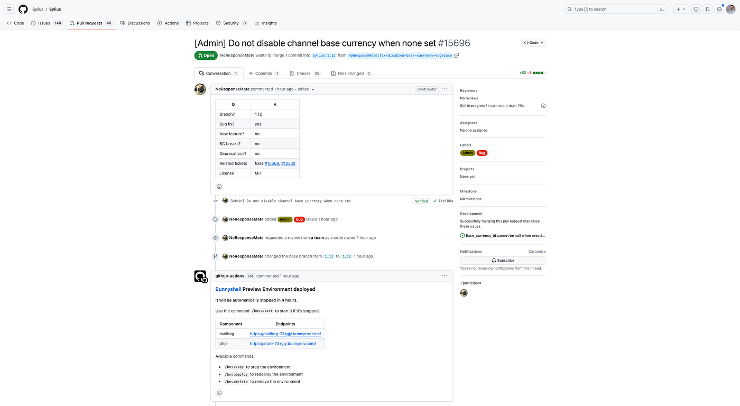
Task: Click the Subscribe notifications button
Action: pyautogui.click(x=503, y=261)
